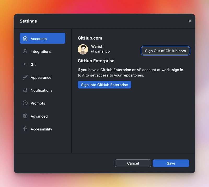Click the accessibility figure icon
Viewport: 209px width, 187px height.
coord(25,129)
